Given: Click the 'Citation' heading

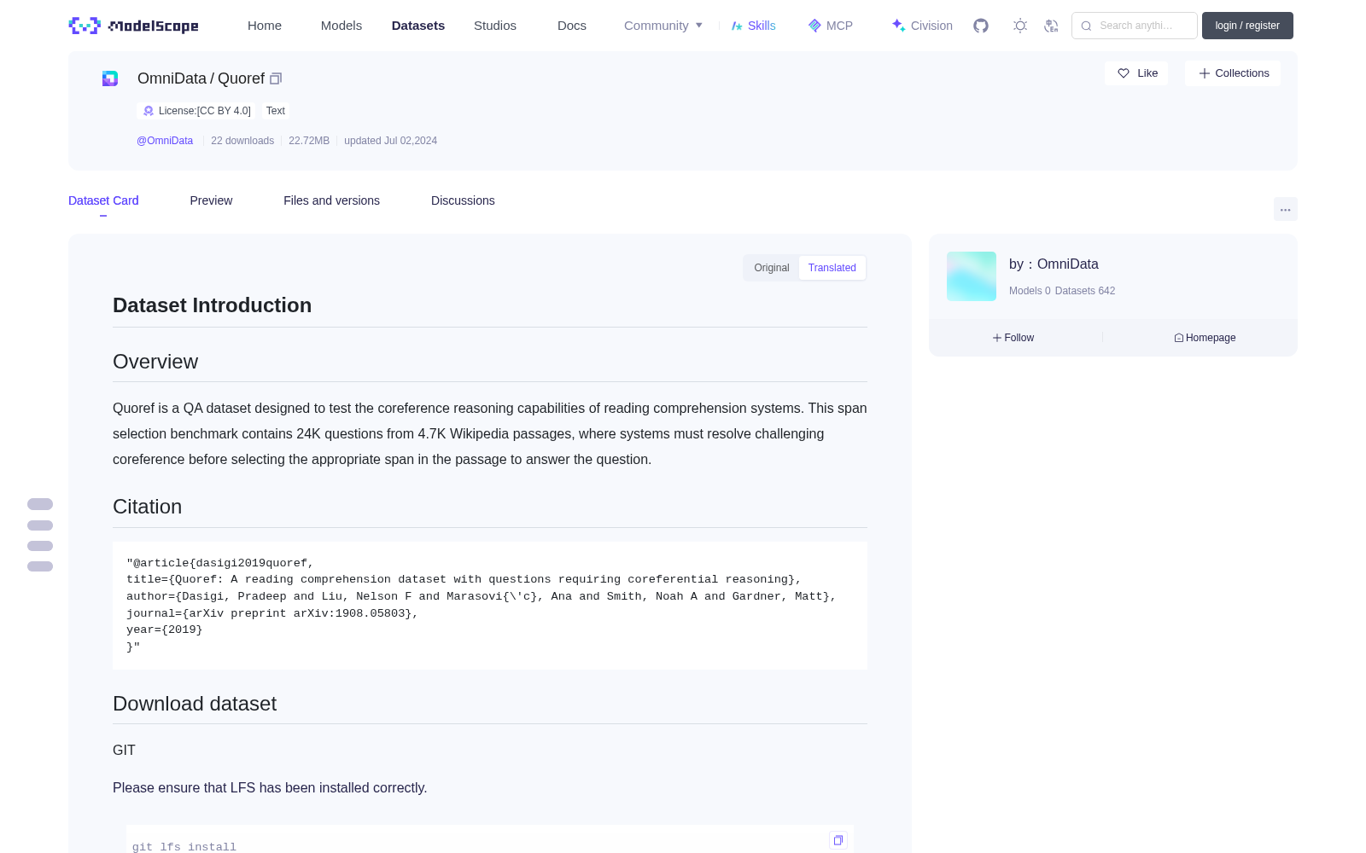Looking at the screenshot, I should tap(147, 507).
